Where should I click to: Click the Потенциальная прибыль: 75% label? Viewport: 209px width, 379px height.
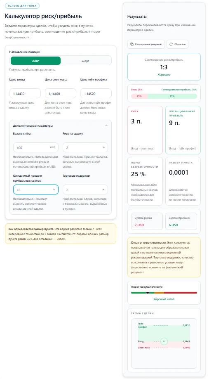[179, 90]
